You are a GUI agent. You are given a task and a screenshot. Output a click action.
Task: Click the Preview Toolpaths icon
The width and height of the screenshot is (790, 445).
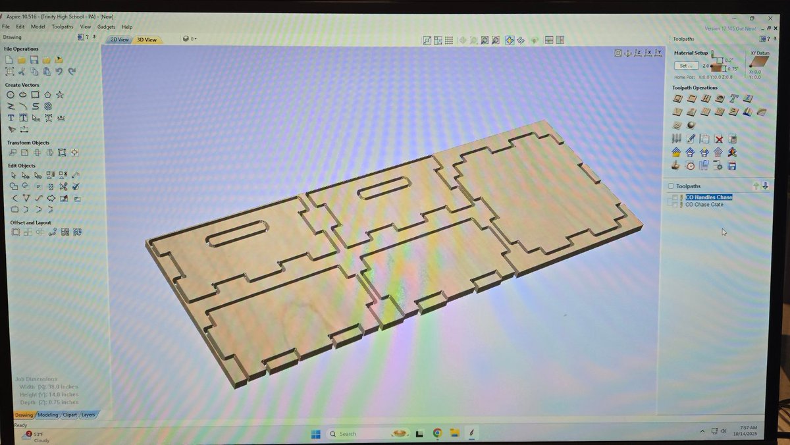676,166
